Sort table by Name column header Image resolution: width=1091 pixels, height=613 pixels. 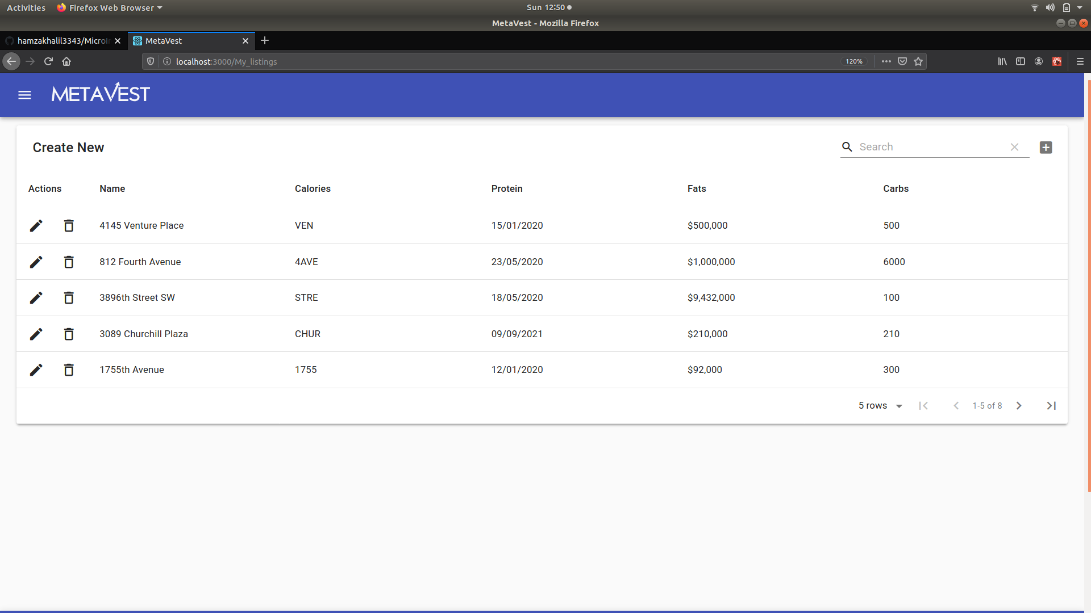[x=112, y=188]
